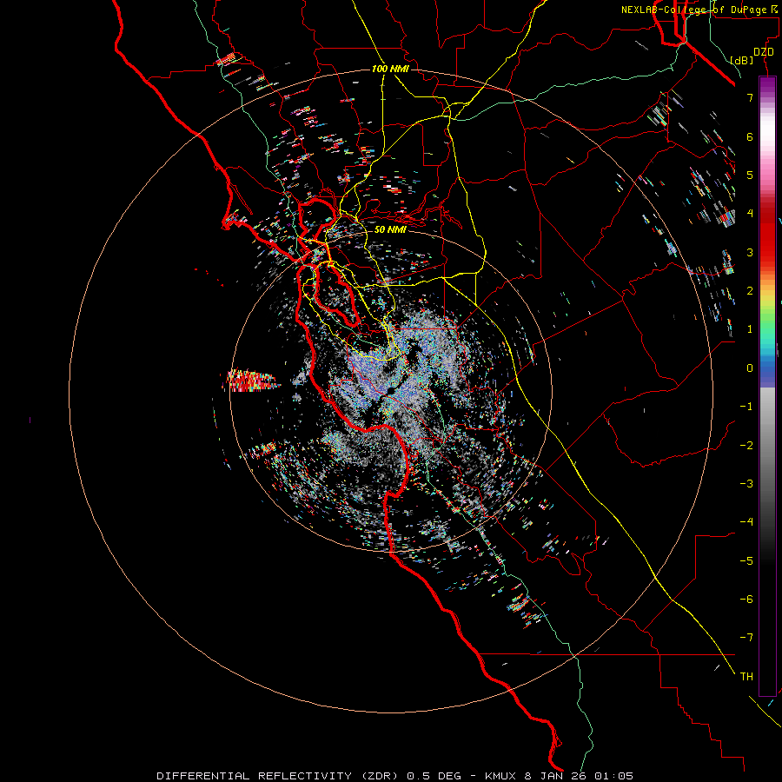Click the -7 value on the color scale
The width and height of the screenshot is (782, 782).
tap(746, 638)
